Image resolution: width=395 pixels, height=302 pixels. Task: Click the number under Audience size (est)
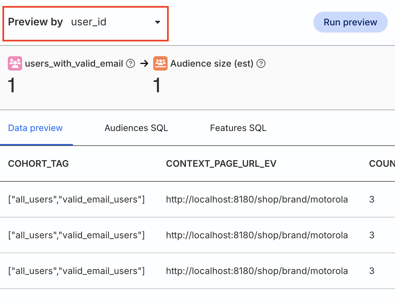pyautogui.click(x=157, y=86)
